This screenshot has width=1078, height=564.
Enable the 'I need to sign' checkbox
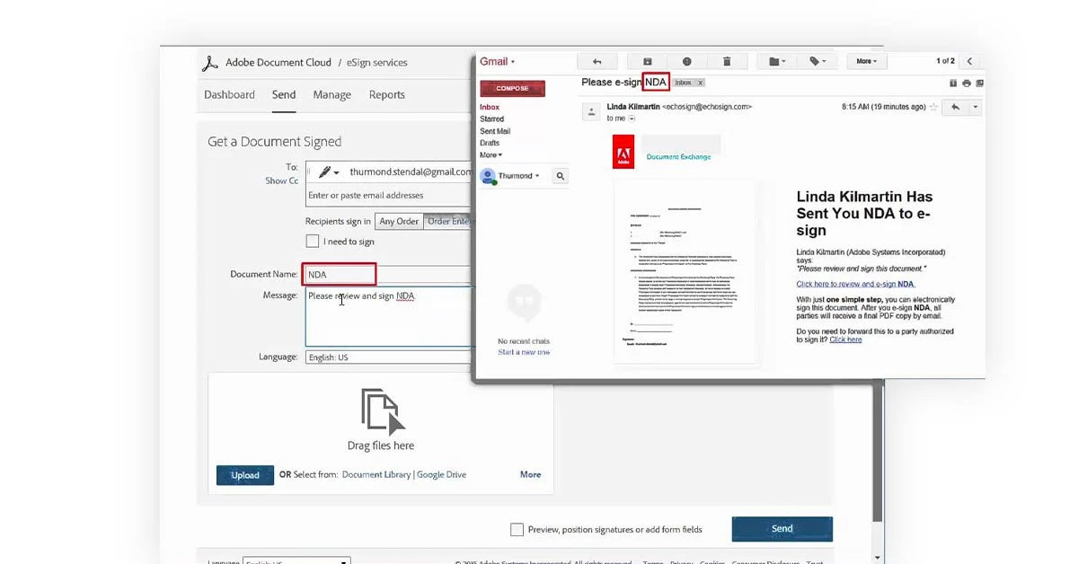pos(312,241)
